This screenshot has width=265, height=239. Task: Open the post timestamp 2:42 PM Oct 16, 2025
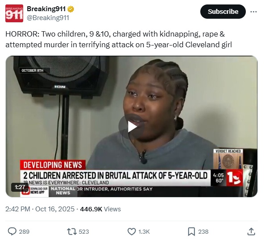(x=40, y=209)
